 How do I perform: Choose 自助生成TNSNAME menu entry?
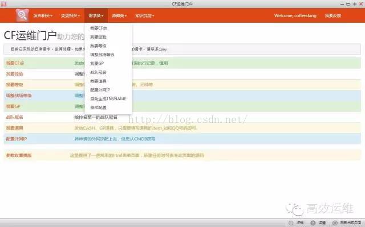(108, 98)
